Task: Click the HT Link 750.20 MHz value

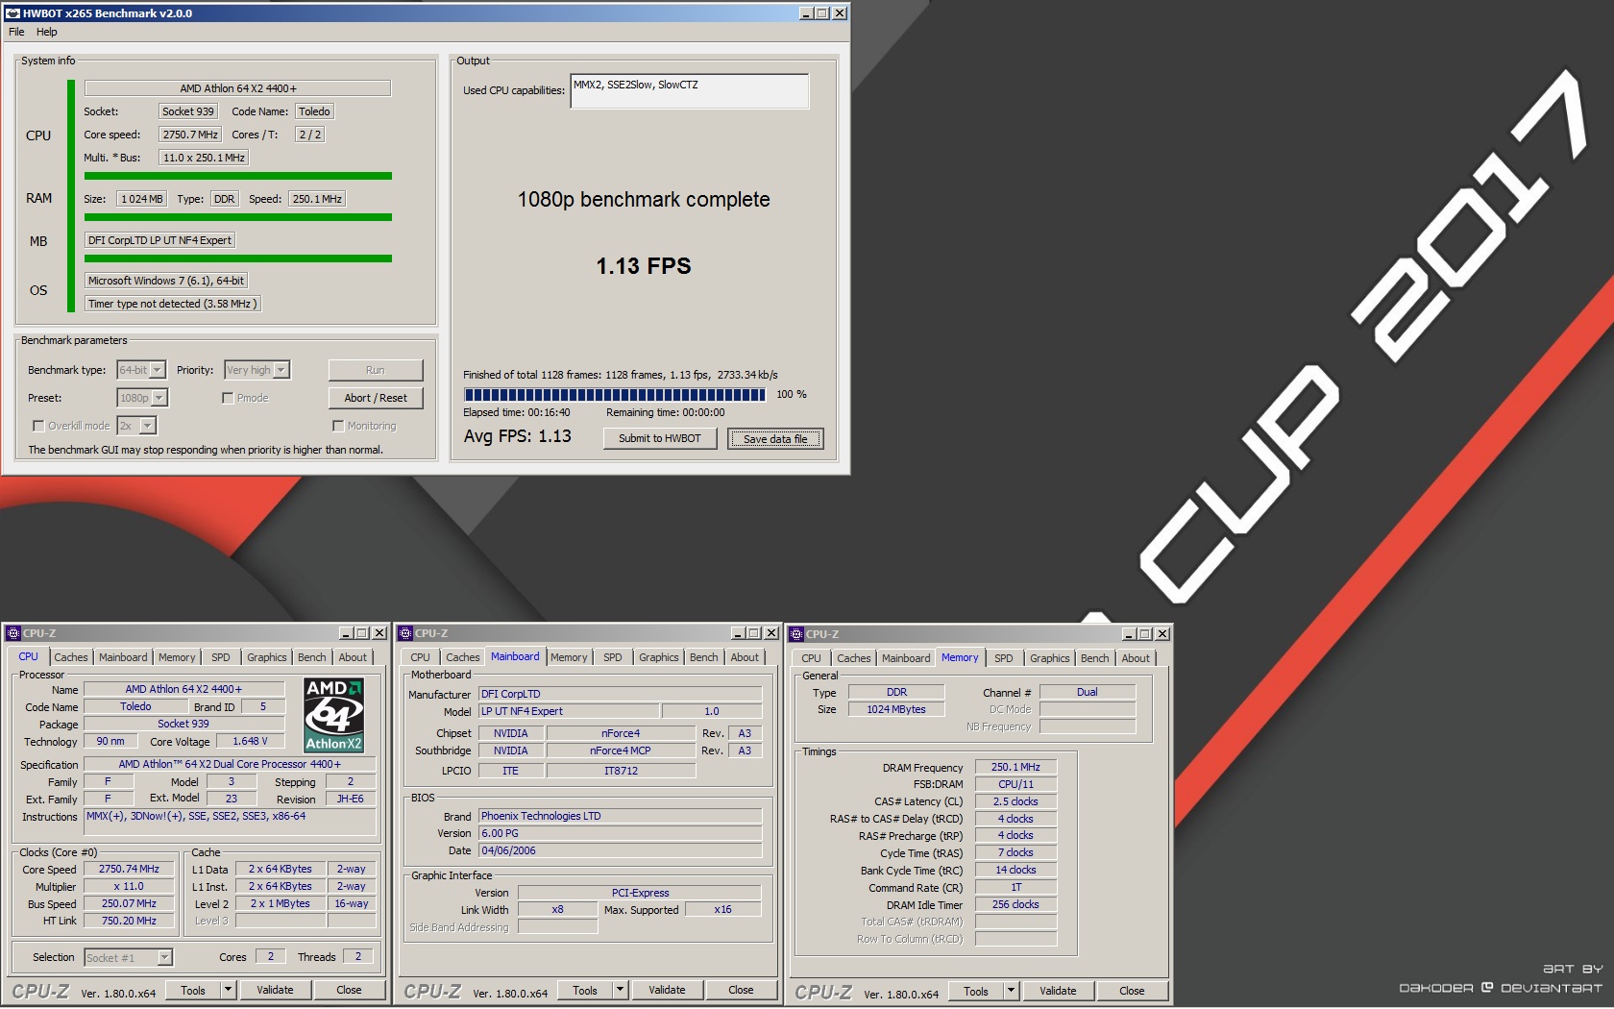Action: coord(129,921)
